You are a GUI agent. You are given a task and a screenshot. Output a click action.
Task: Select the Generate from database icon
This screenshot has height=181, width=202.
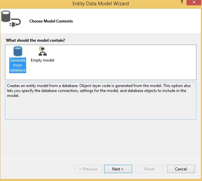click(18, 51)
